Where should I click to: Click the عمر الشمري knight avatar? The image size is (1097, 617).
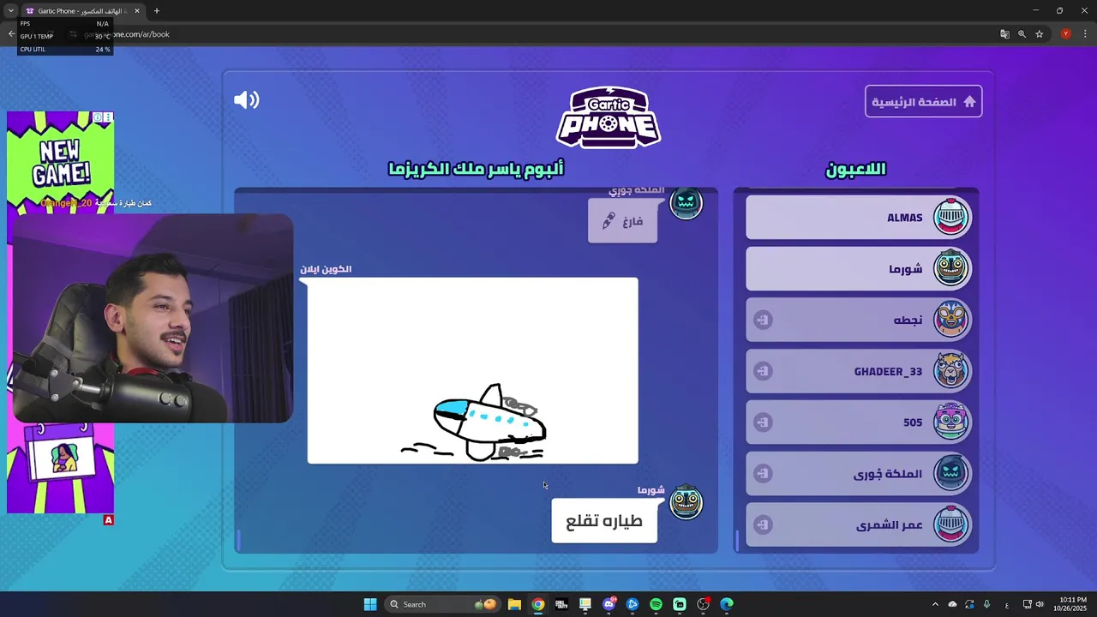pos(950,524)
